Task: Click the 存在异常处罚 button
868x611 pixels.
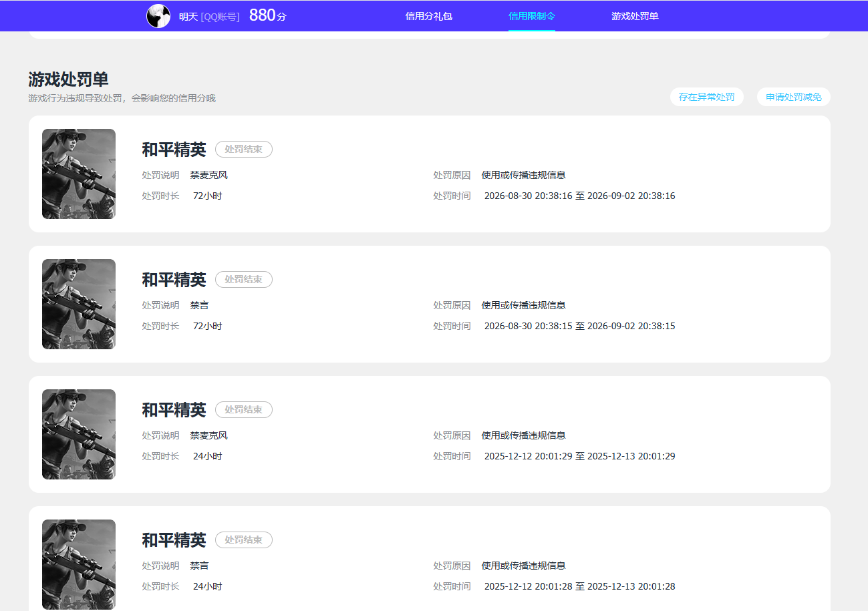Action: pos(707,97)
